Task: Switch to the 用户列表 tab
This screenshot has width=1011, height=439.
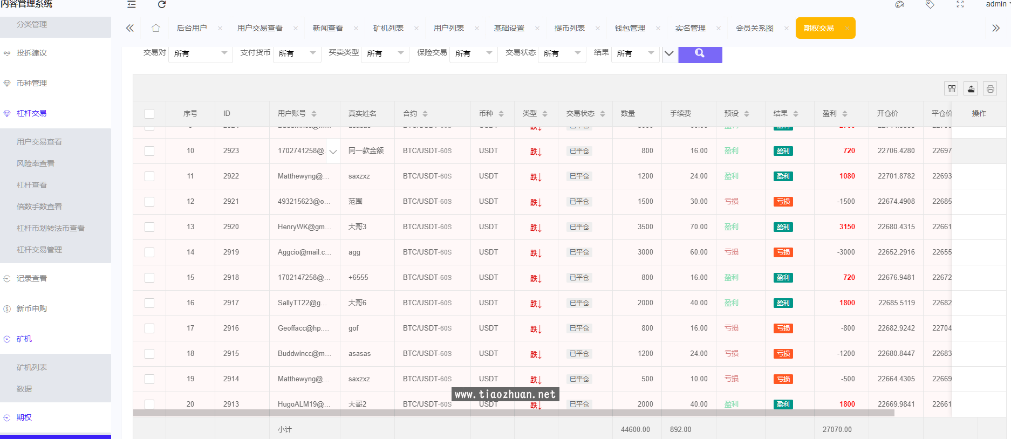Action: [x=449, y=28]
